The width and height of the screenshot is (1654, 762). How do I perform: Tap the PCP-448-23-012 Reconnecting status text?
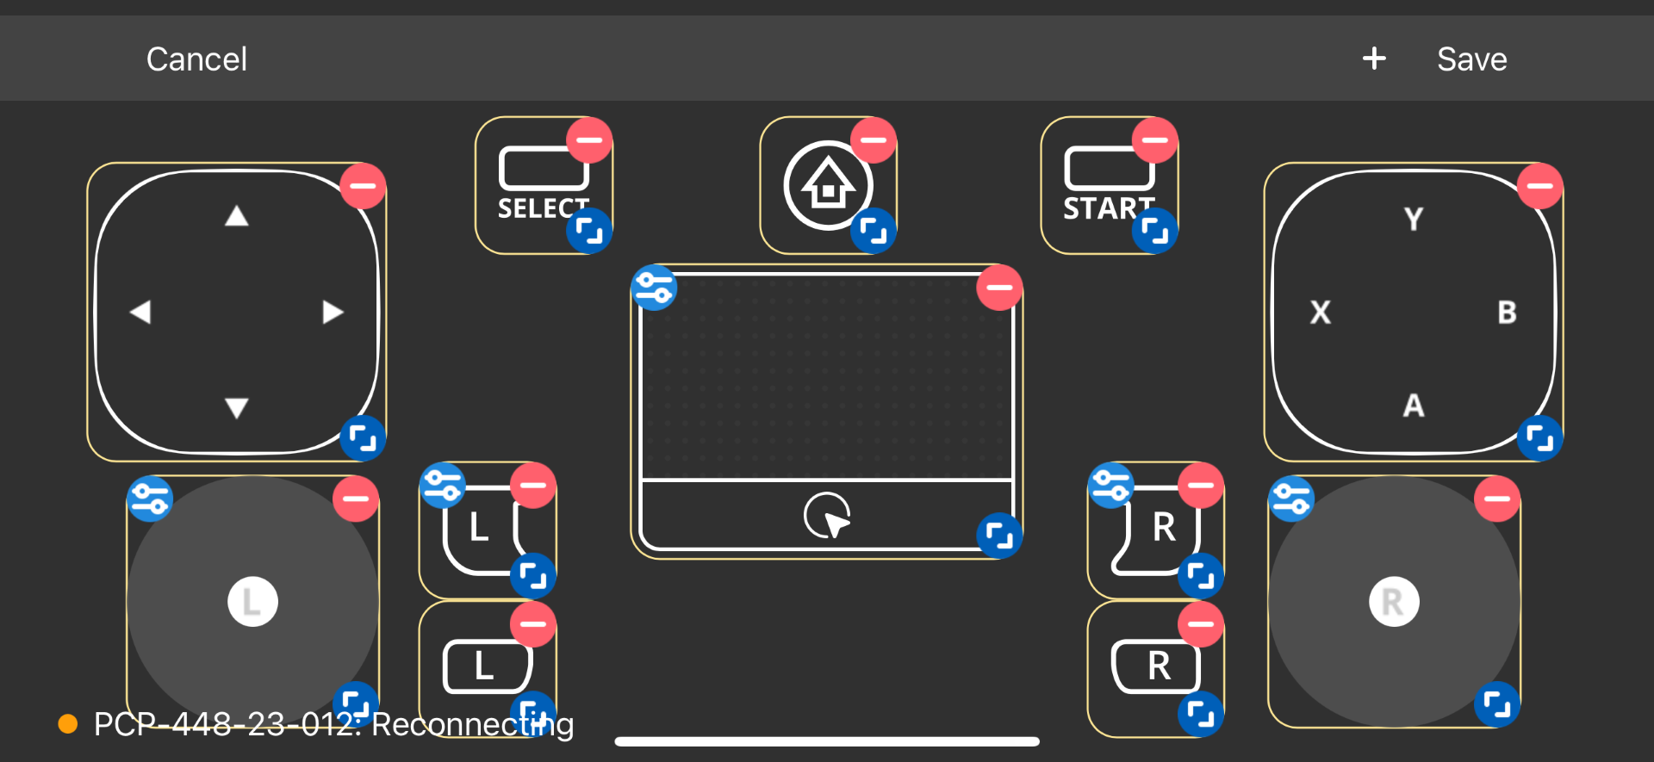click(333, 724)
